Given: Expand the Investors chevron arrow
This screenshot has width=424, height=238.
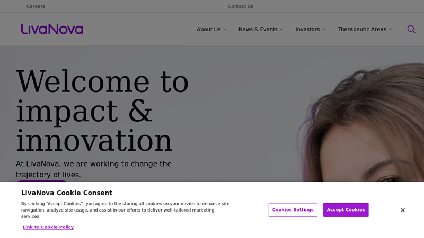Looking at the screenshot, I should pyautogui.click(x=323, y=30).
